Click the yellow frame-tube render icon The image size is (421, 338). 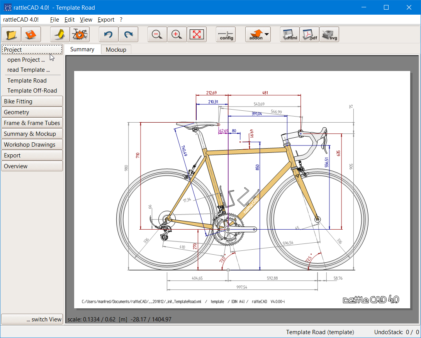60,34
